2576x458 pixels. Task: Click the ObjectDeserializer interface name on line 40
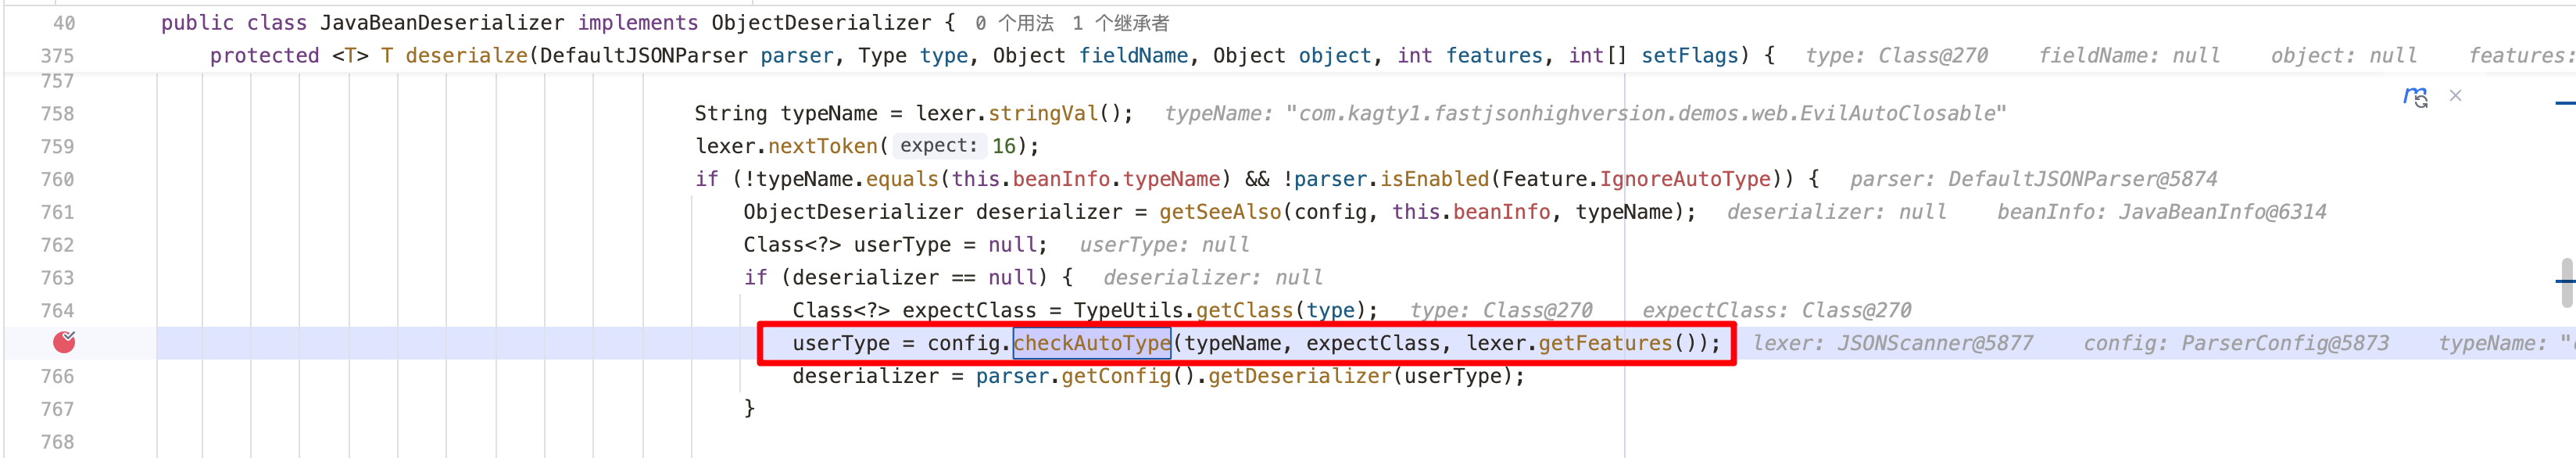(820, 23)
